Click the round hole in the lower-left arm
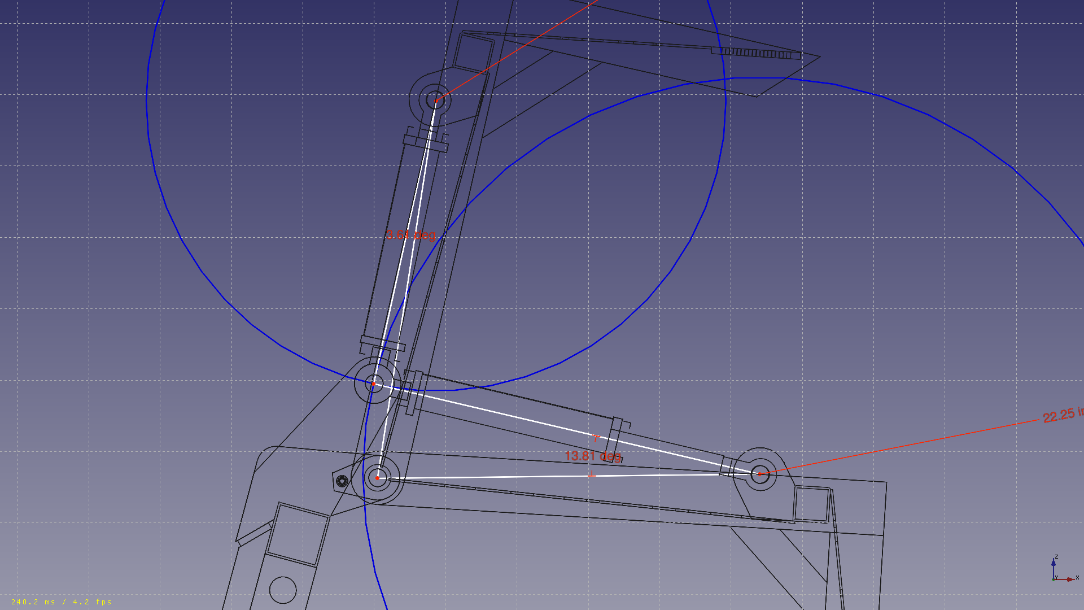 point(283,590)
